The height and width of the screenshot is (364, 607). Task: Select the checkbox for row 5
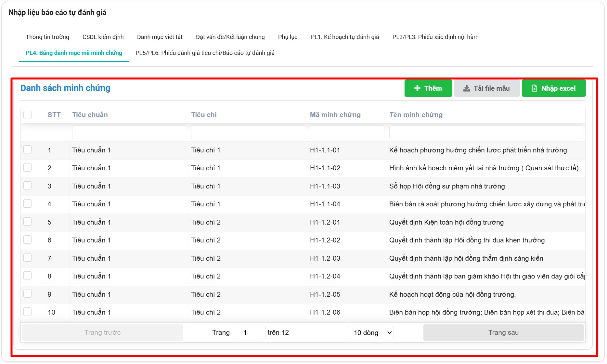pyautogui.click(x=28, y=222)
